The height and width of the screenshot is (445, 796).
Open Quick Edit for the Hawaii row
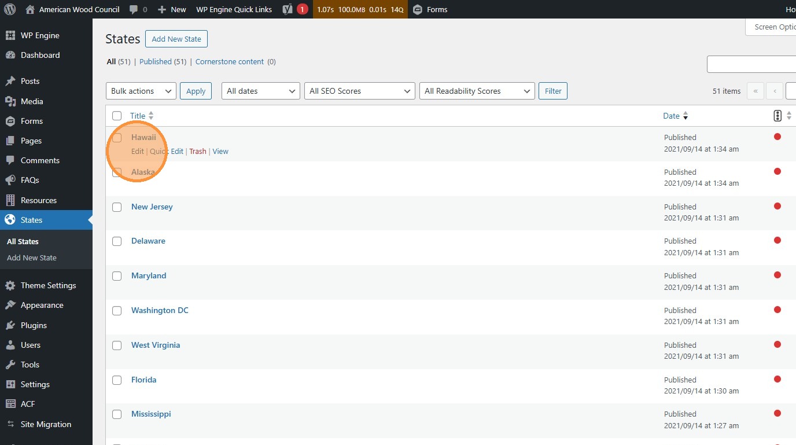167,152
